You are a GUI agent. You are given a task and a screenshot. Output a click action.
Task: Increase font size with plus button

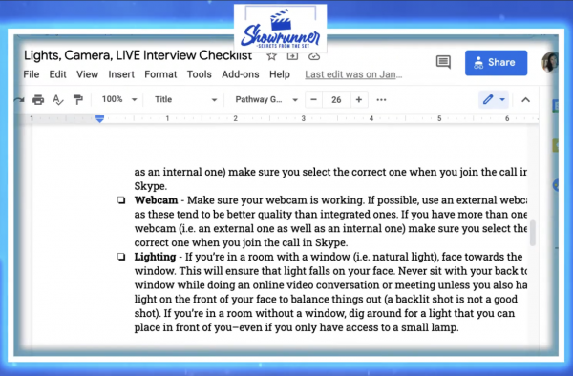(x=359, y=99)
